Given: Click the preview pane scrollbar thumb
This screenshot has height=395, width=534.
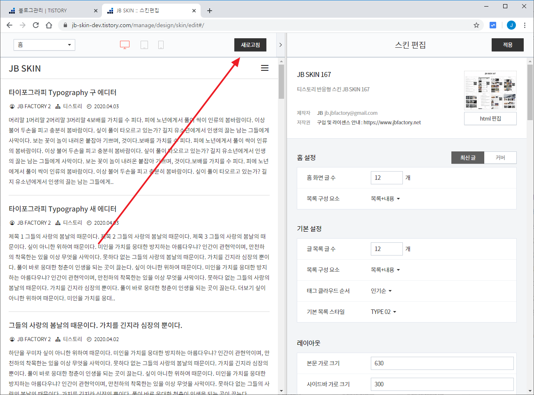Looking at the screenshot, I should [x=282, y=81].
